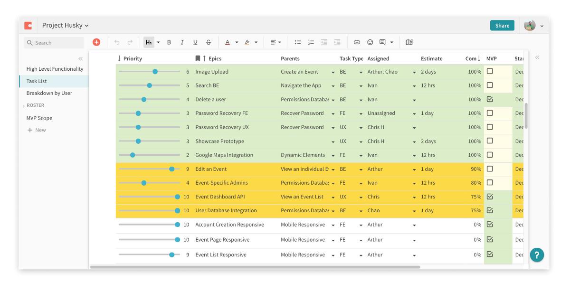Click the red add-new plus button
This screenshot has height=292, width=570.
coord(96,42)
